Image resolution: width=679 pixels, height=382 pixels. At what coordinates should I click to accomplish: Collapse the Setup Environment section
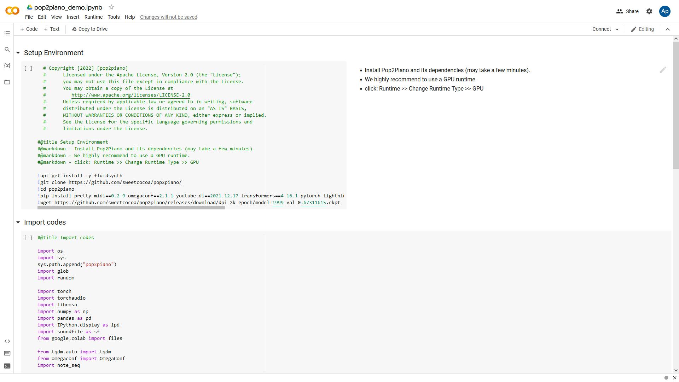click(18, 53)
